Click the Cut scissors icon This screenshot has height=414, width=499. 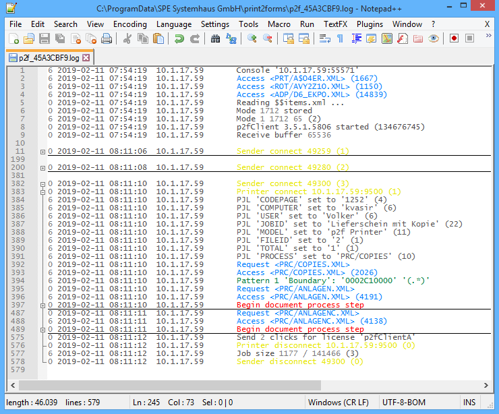click(x=127, y=38)
